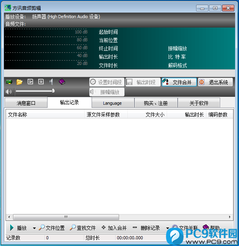239x246 pixels.
Task: Click 退出系统 to exit the program
Action: click(215, 82)
